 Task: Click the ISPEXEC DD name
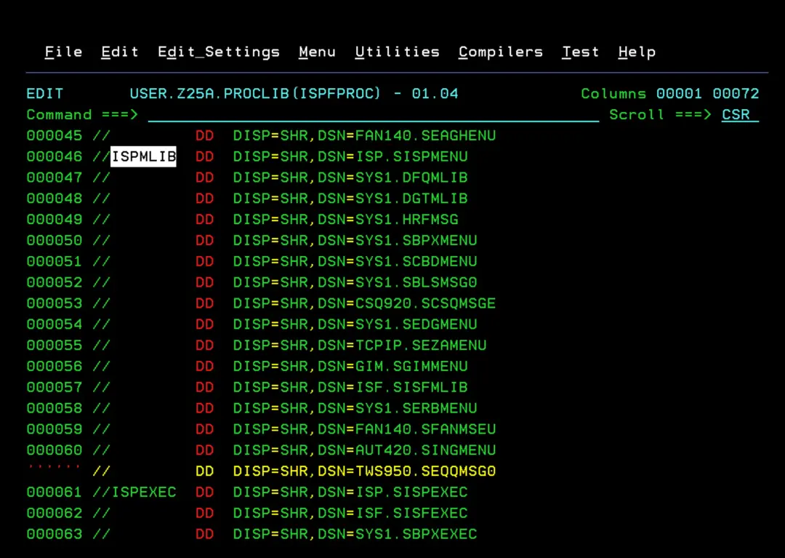pyautogui.click(x=144, y=493)
